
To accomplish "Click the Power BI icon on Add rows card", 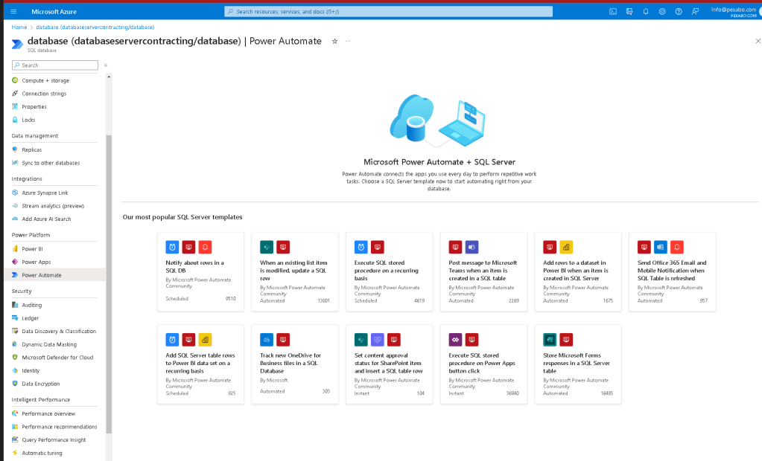I will click(x=566, y=247).
